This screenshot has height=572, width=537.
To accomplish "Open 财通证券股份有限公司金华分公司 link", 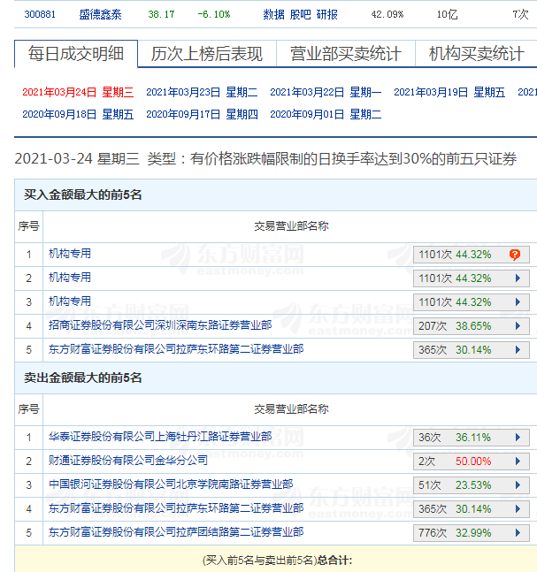I will tap(128, 460).
